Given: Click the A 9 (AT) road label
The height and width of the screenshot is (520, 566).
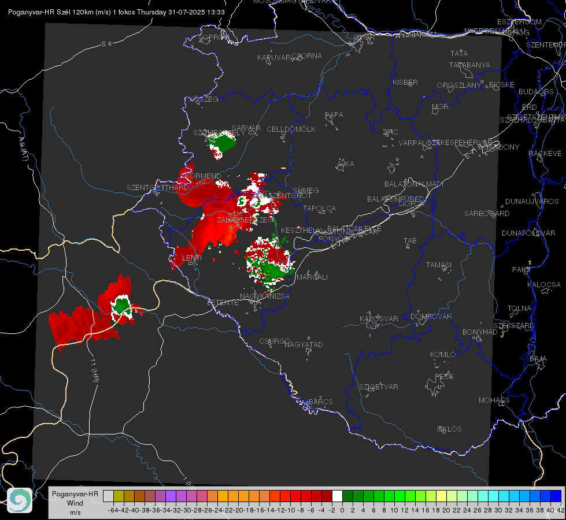Looking at the screenshot, I should [x=24, y=148].
